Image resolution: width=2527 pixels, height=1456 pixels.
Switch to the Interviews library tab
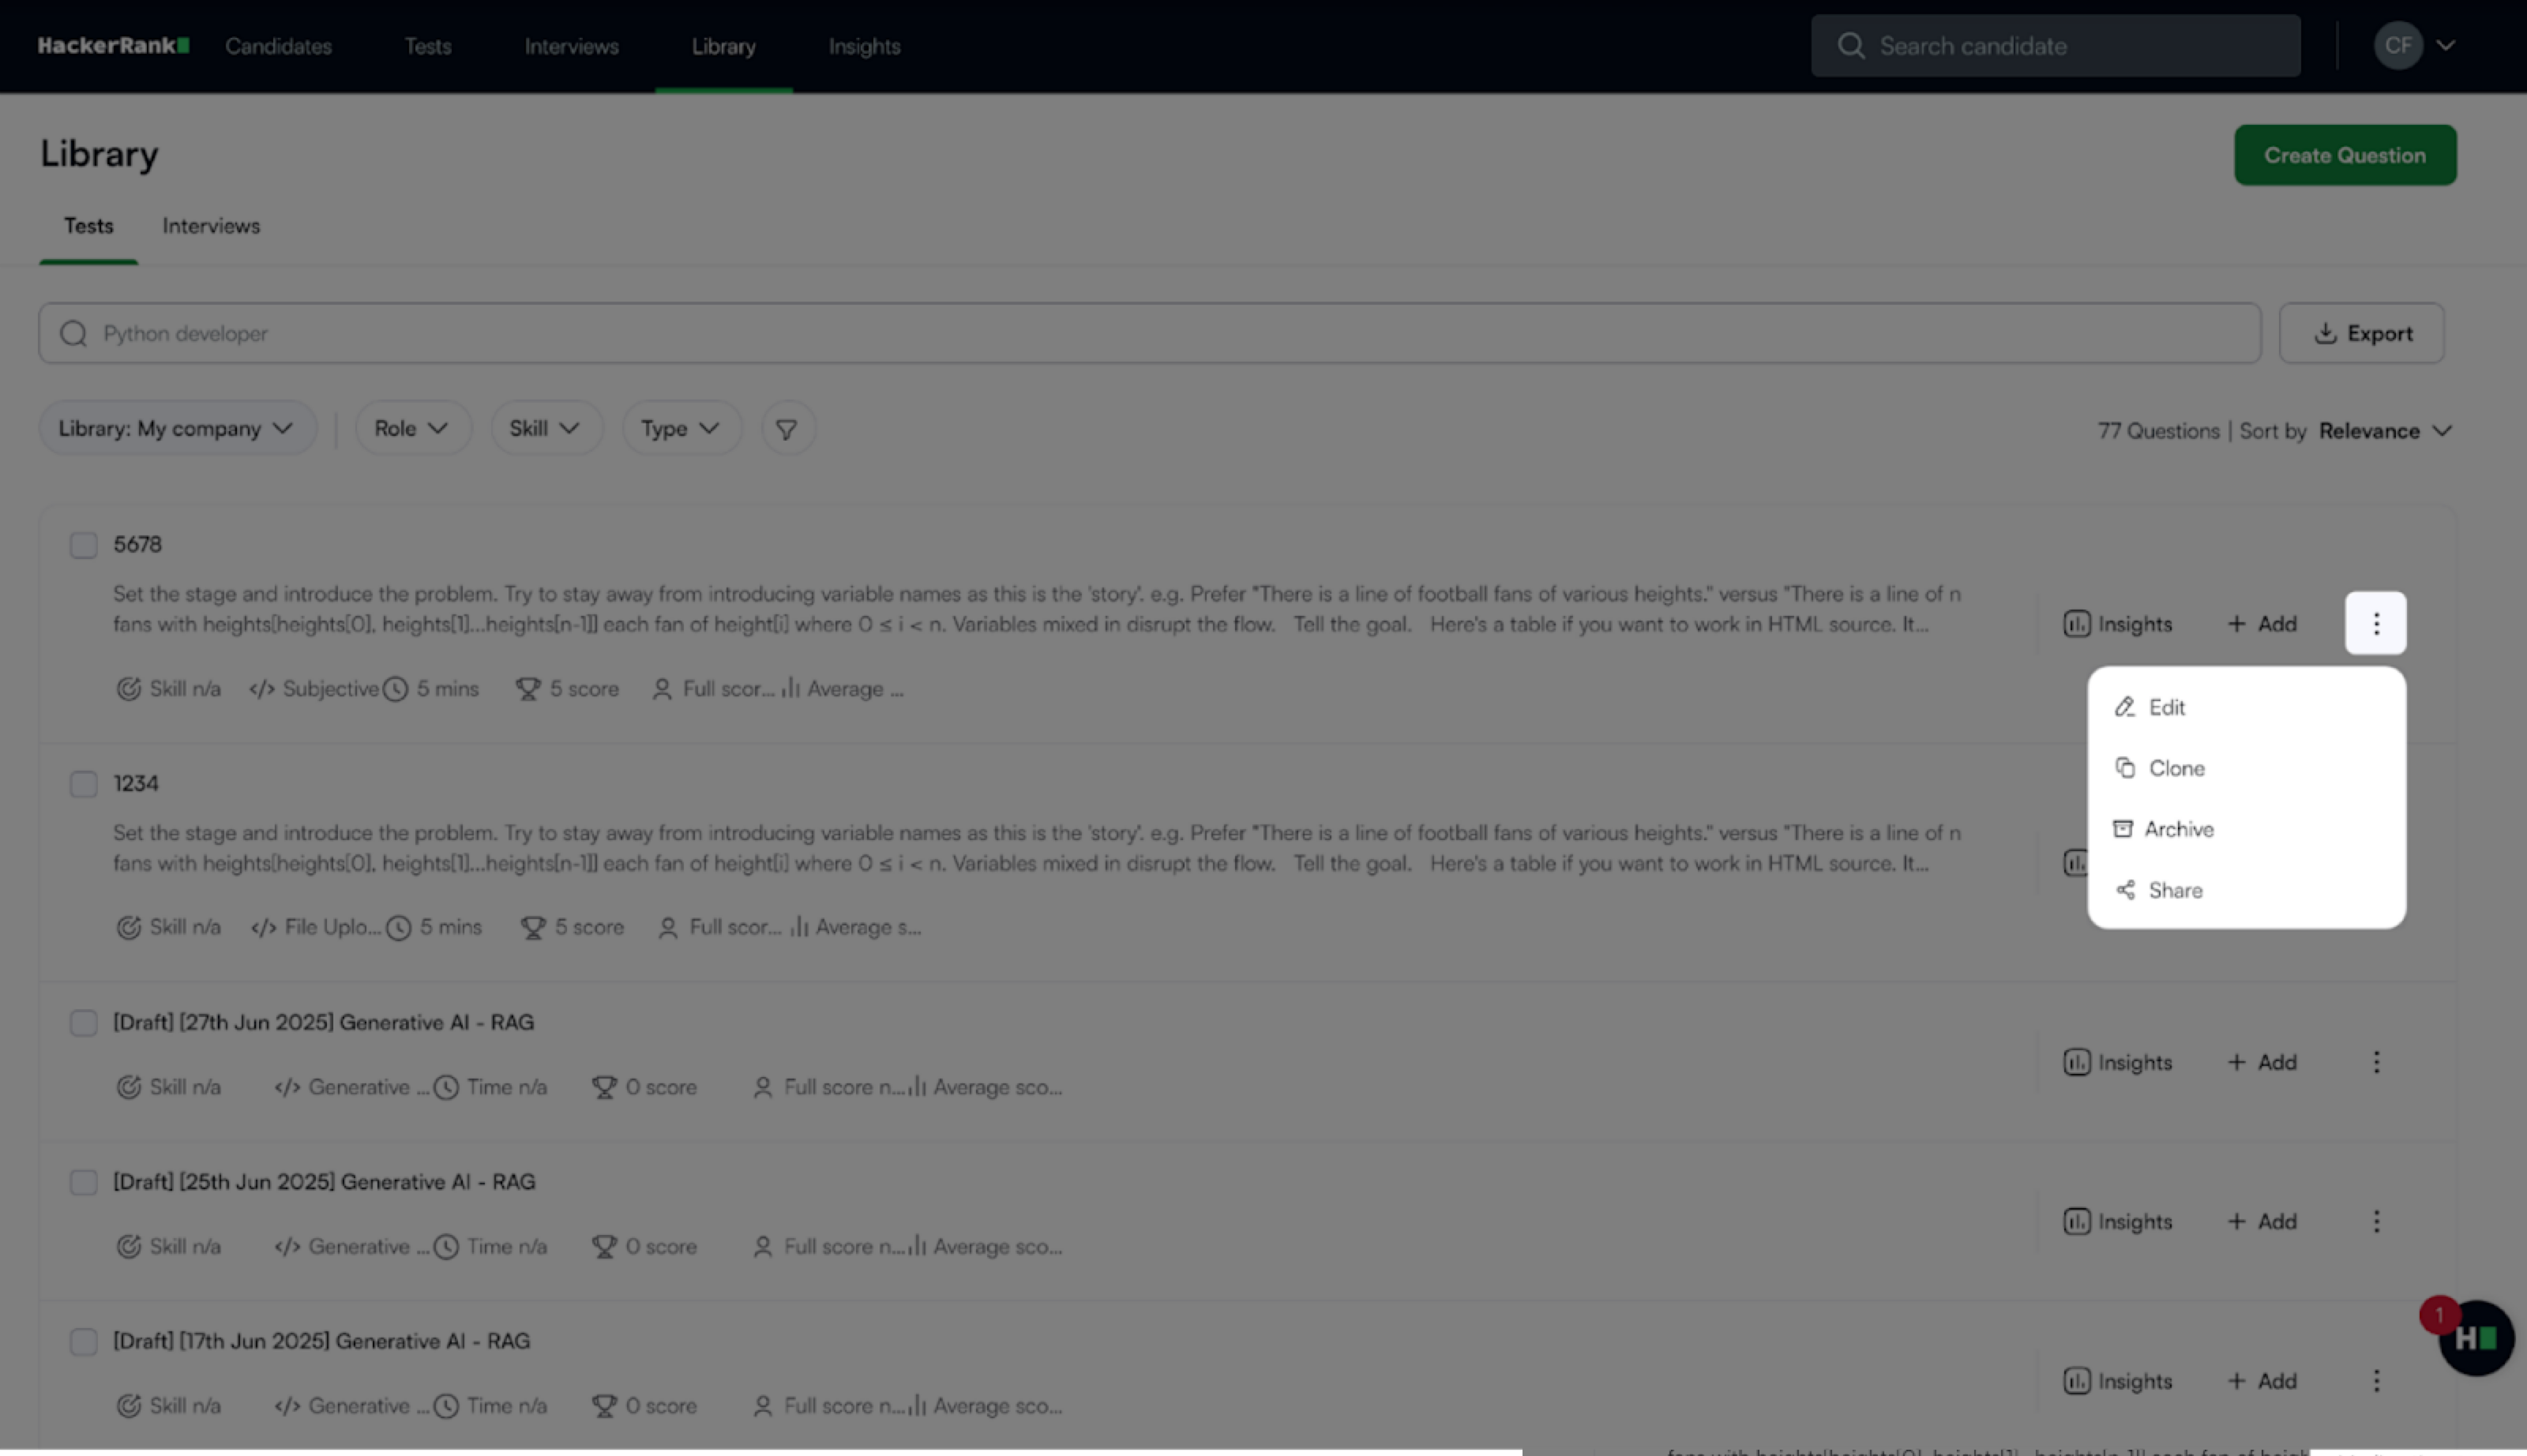point(211,226)
